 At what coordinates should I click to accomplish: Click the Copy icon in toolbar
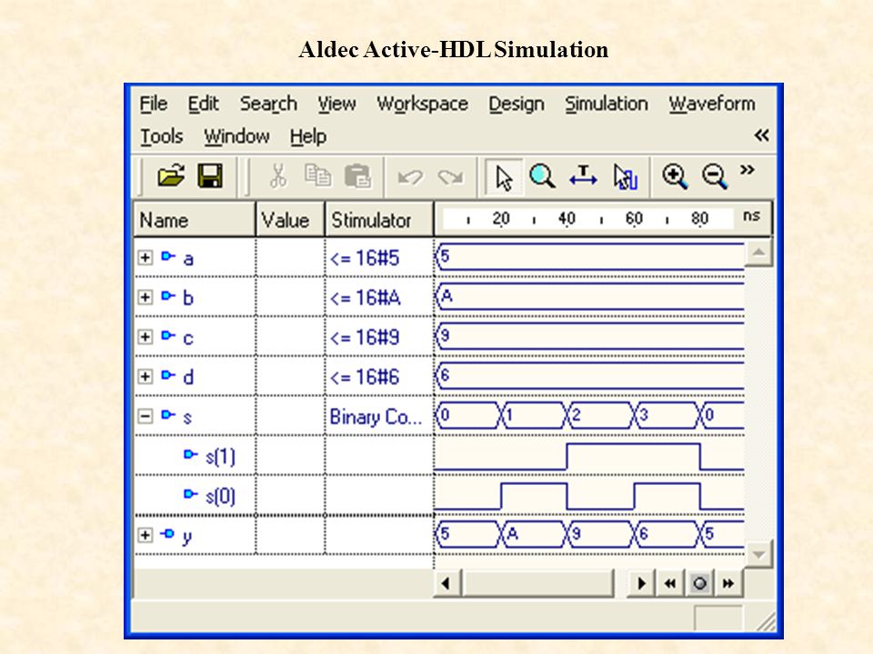[318, 176]
